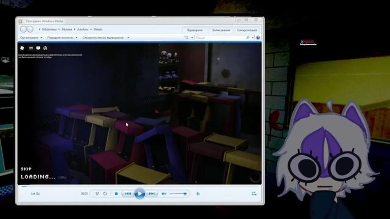Screen dimensions: 390x219
Task: Click the Play button in Windows Media Player
Action: pyautogui.click(x=140, y=193)
